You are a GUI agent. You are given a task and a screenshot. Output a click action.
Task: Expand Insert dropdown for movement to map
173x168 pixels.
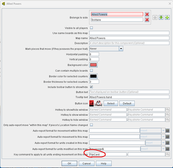(x=163, y=137)
